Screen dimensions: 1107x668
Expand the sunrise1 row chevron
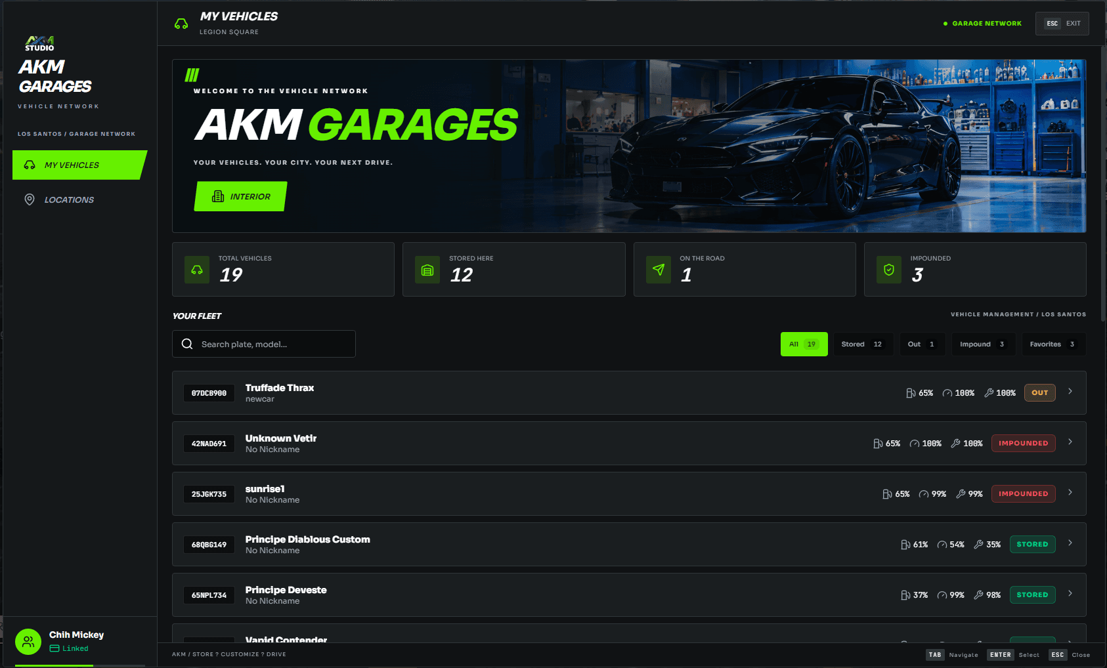(1070, 492)
